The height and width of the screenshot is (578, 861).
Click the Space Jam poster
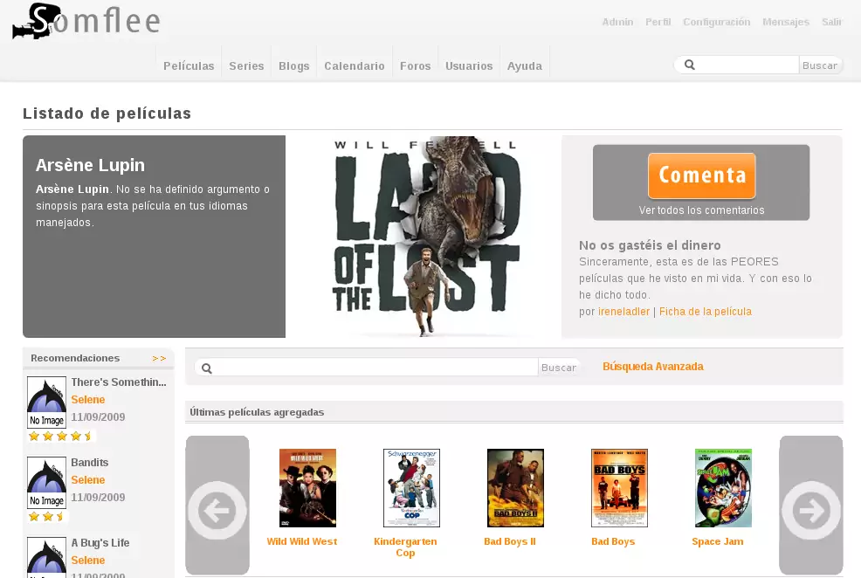coord(723,488)
